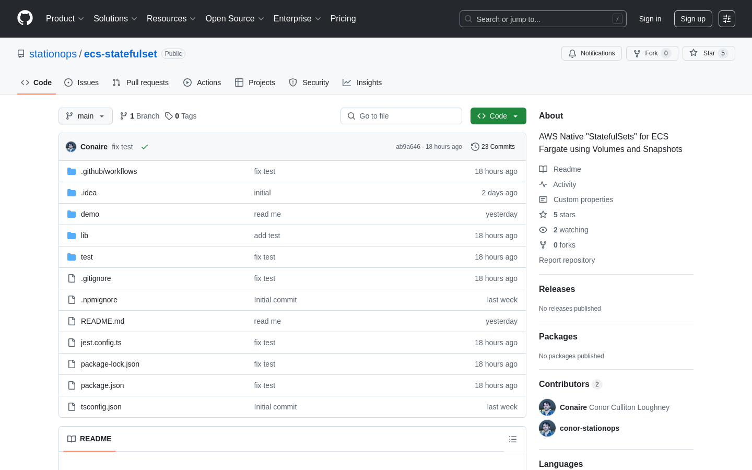Switch to the Code tab
This screenshot has width=752, height=470.
pos(37,83)
